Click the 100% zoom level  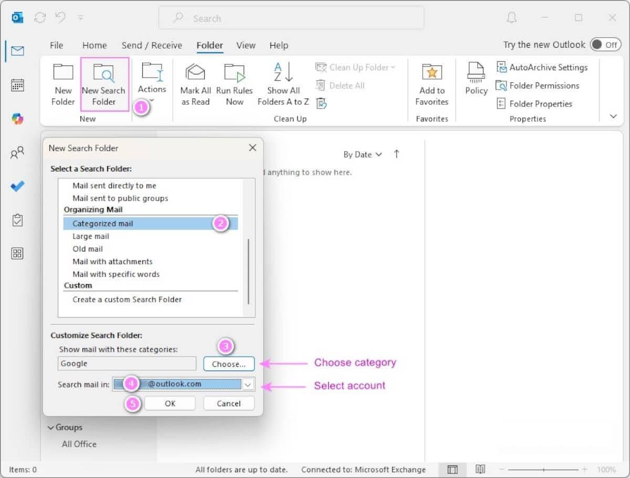(606, 470)
